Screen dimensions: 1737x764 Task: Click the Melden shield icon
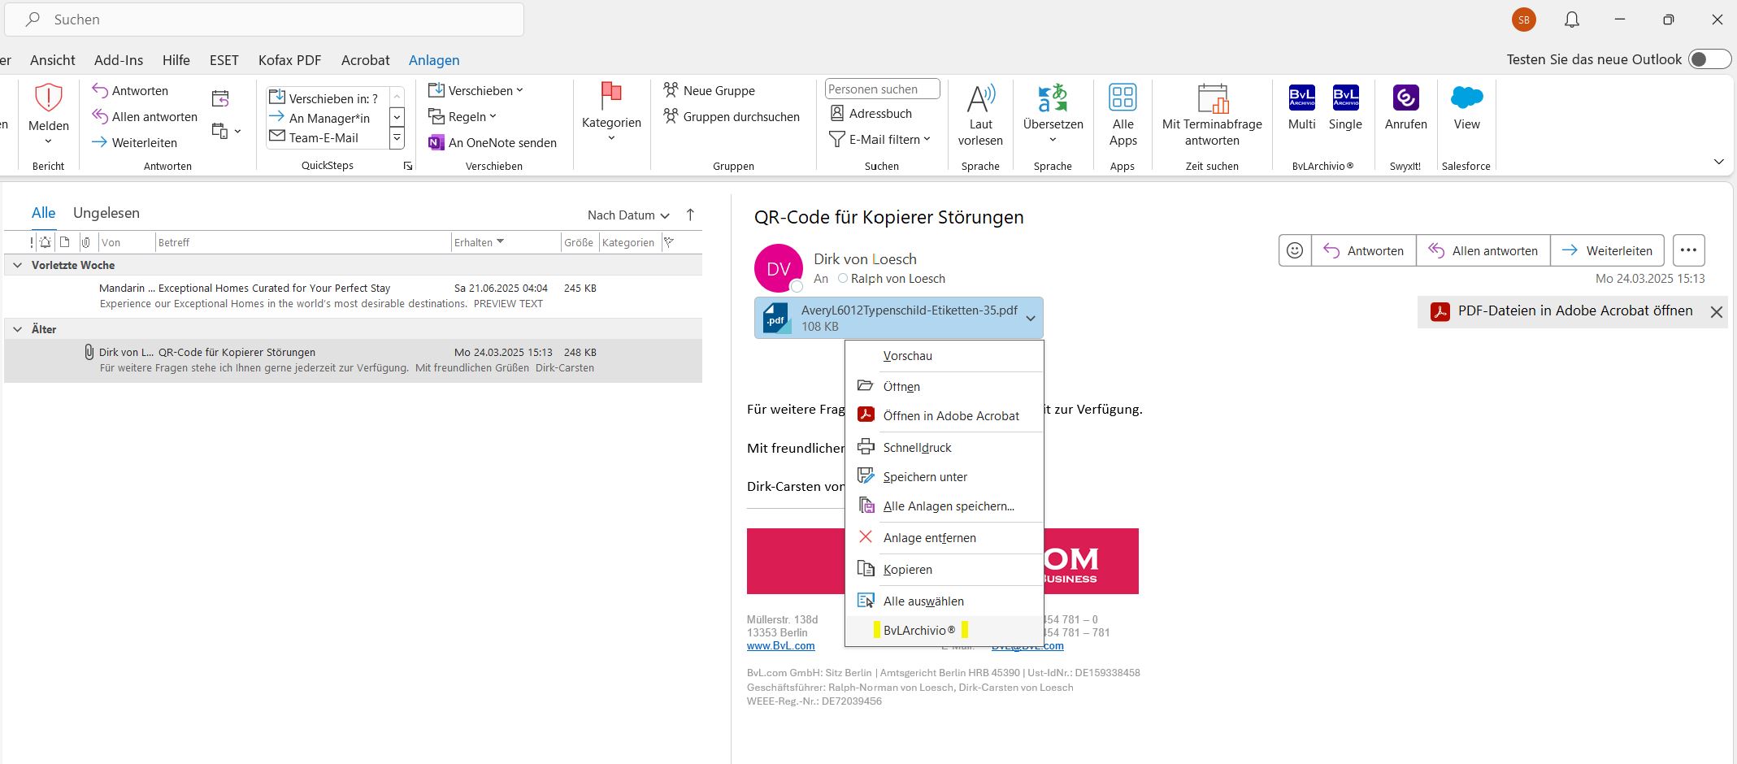tap(49, 98)
